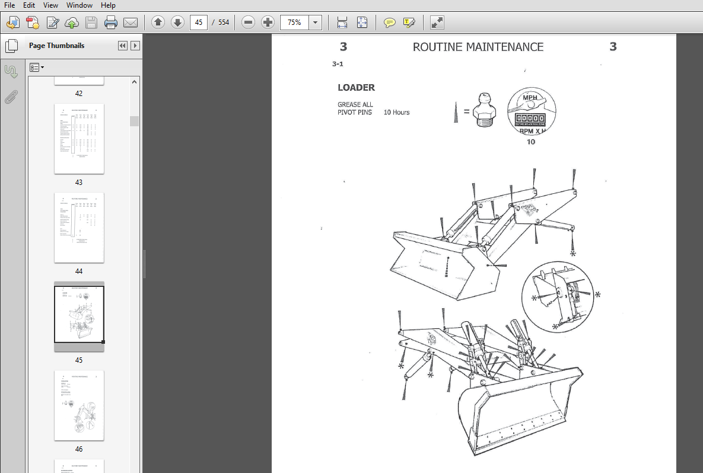Open the Edit menu
Screen dimensions: 703x473
coord(29,5)
